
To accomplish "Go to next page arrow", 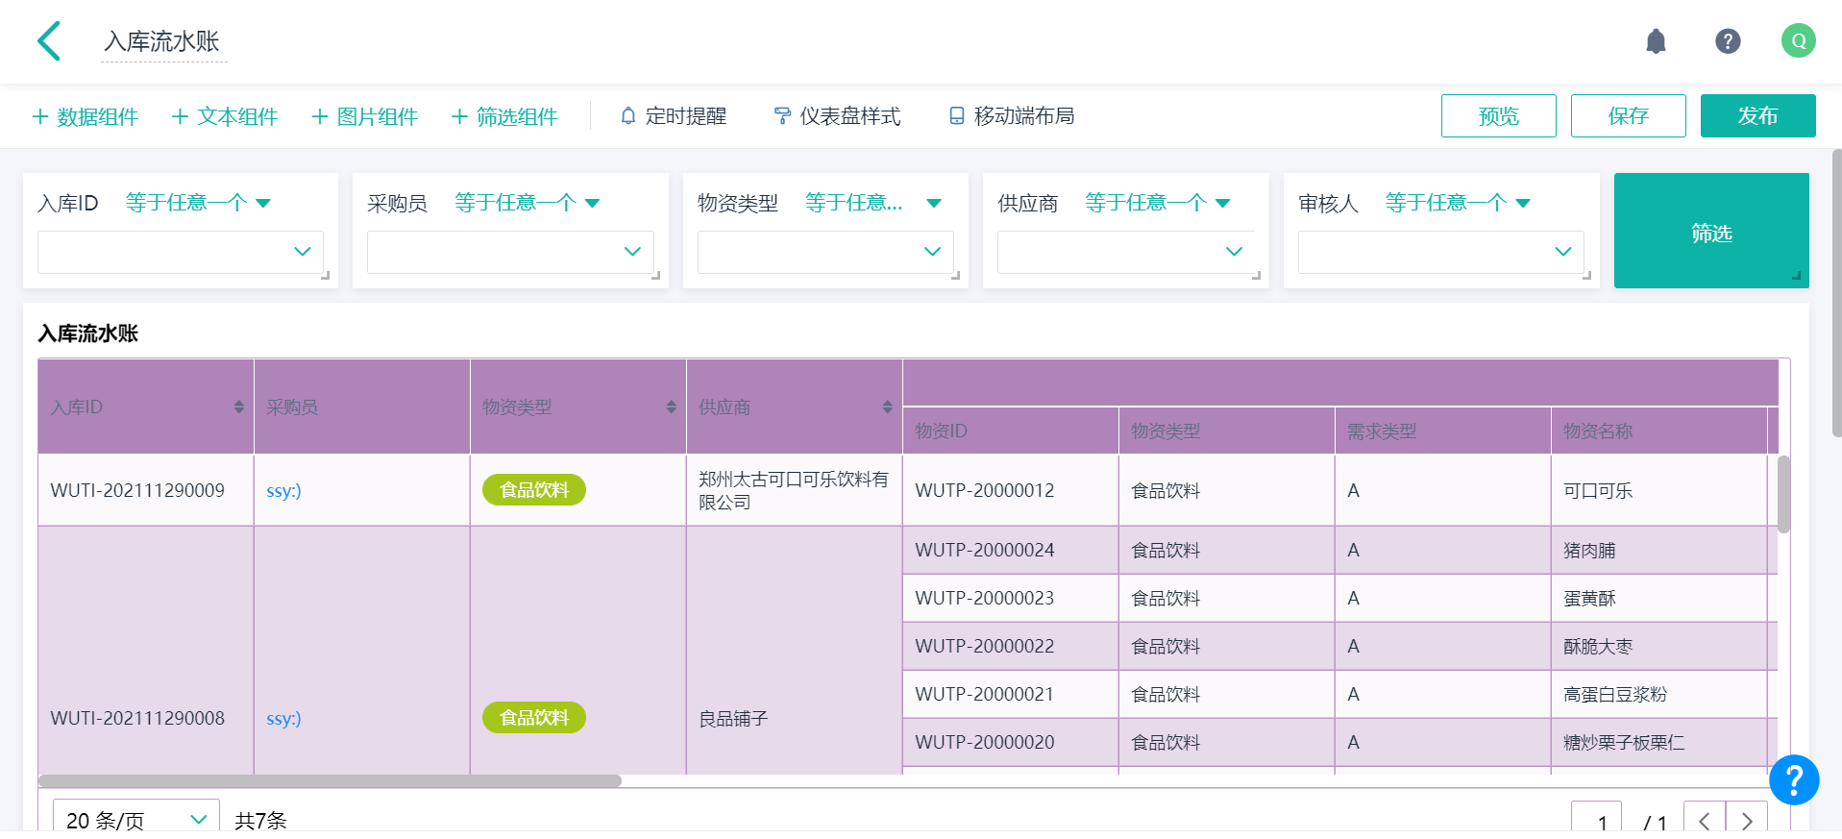I will [x=1746, y=820].
